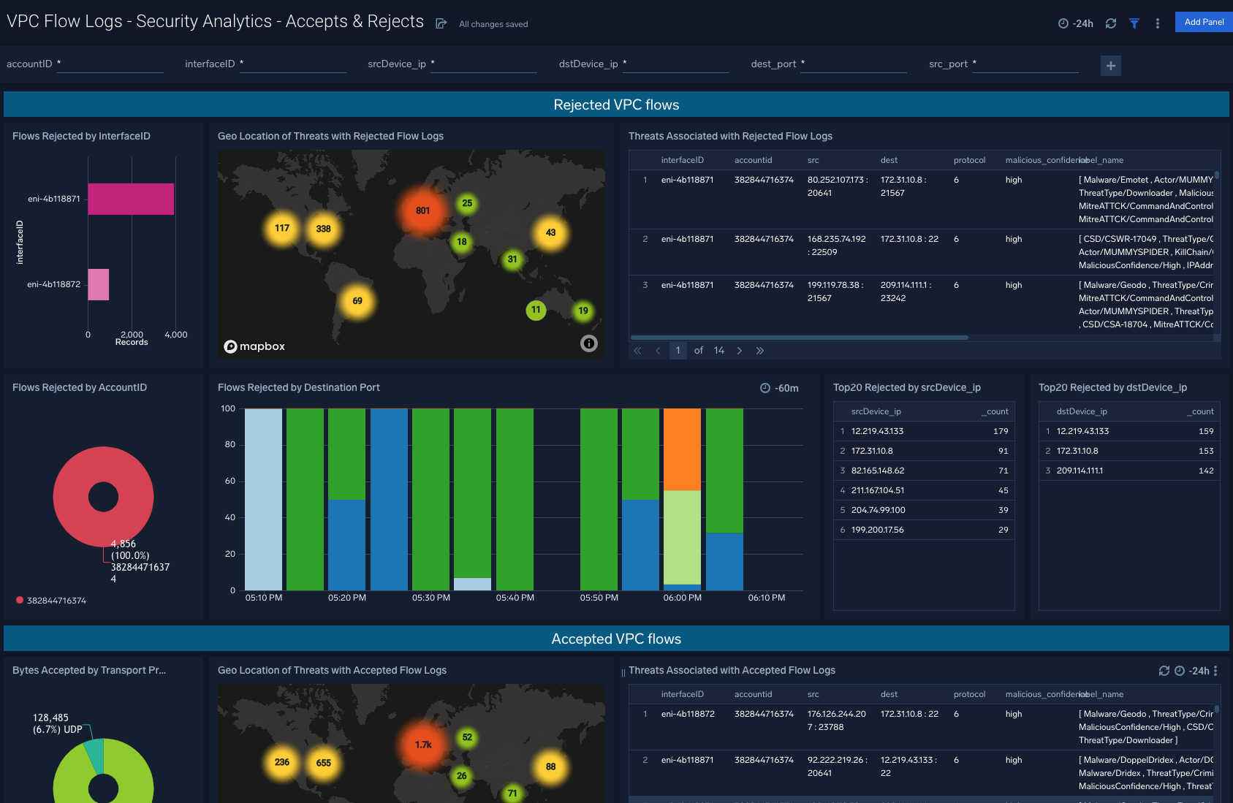
Task: Refresh the entire dashboard
Action: coord(1111,23)
